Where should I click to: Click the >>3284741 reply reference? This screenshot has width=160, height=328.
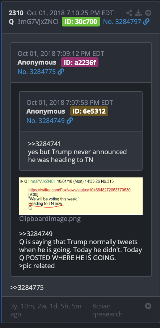[x=45, y=144]
